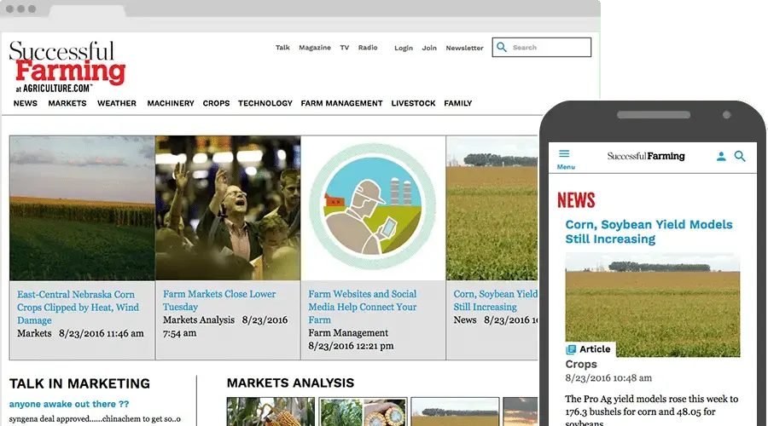Click the Newsletter link in header

[464, 49]
